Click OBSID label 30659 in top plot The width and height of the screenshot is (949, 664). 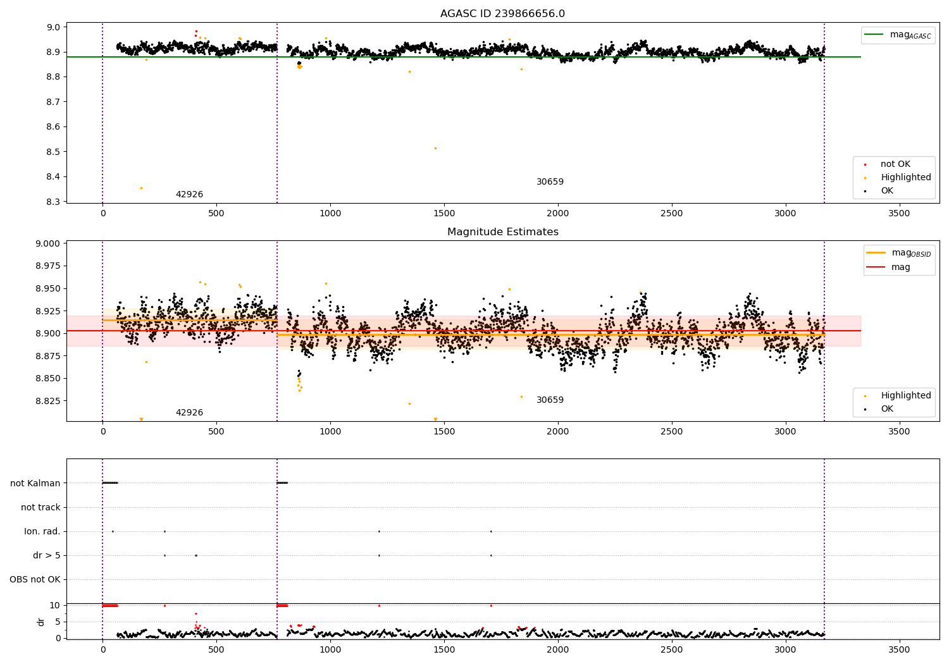tap(550, 182)
